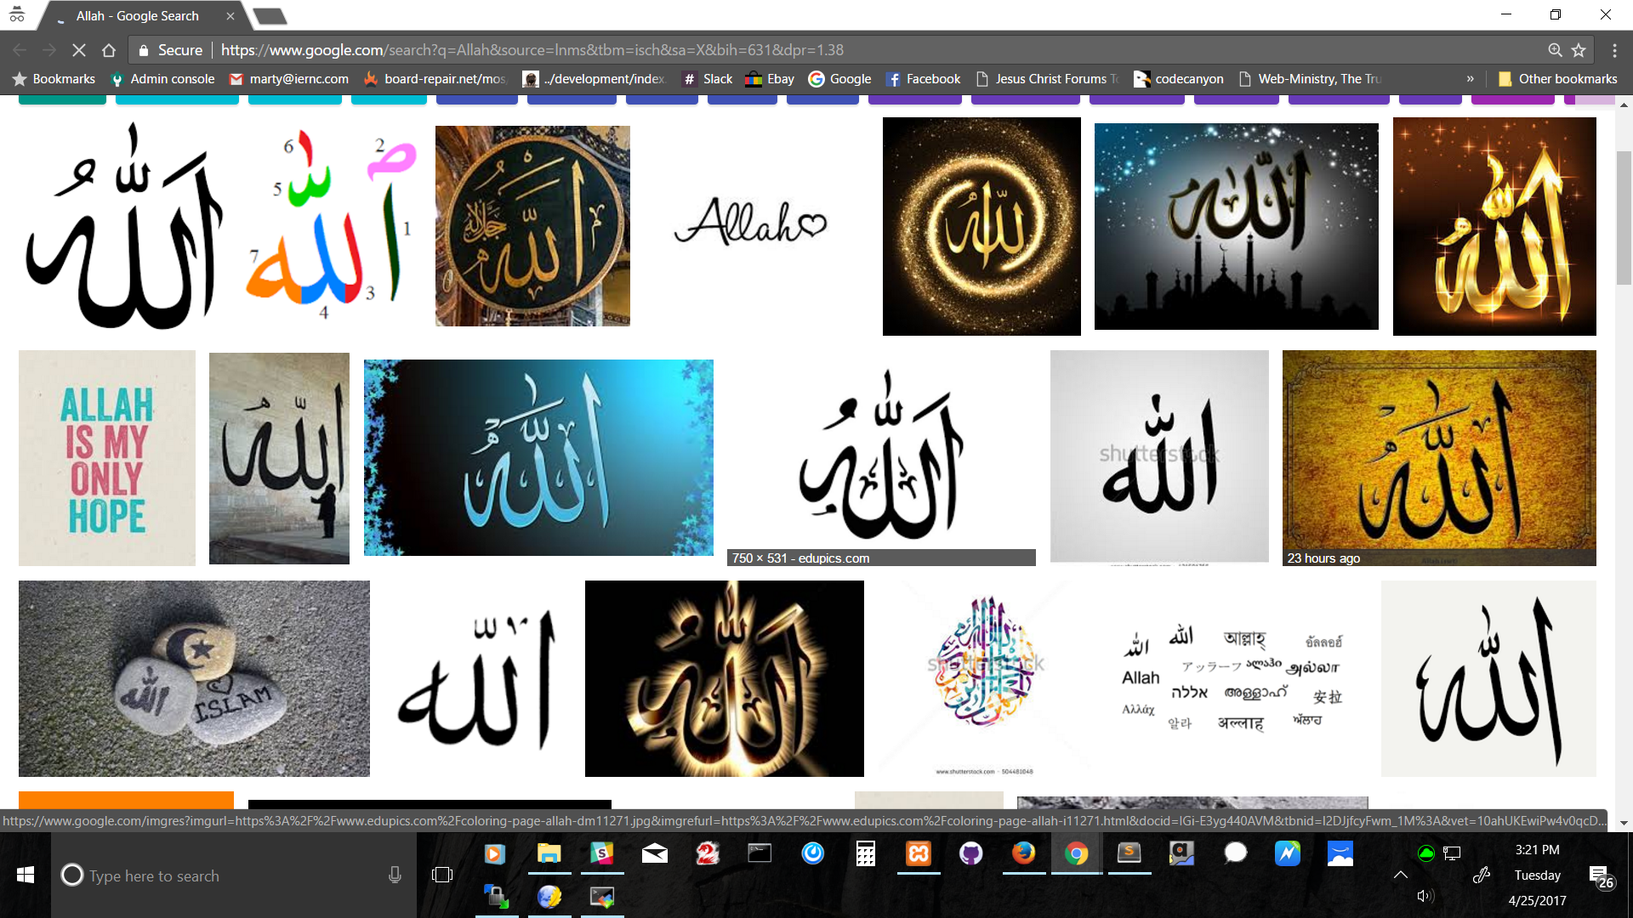
Task: Open Windows Task View
Action: click(x=442, y=875)
